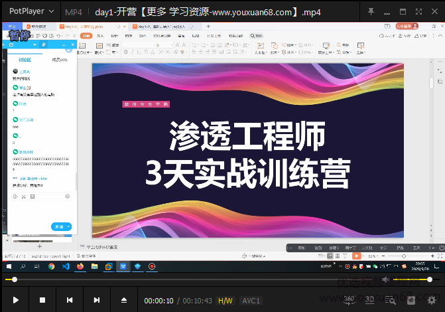Click the AVC1 codec info label

pyautogui.click(x=251, y=301)
